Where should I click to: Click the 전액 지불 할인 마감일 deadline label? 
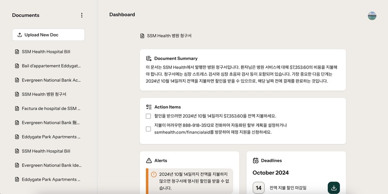(288, 188)
